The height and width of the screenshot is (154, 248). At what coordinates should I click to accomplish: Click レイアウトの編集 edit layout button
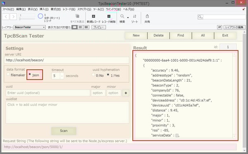click(x=234, y=27)
